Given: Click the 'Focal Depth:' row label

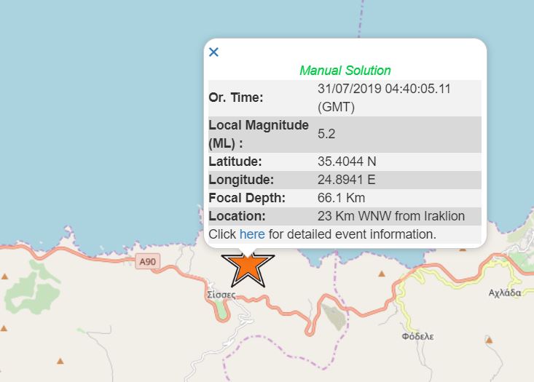Looking at the screenshot, I should (247, 198).
